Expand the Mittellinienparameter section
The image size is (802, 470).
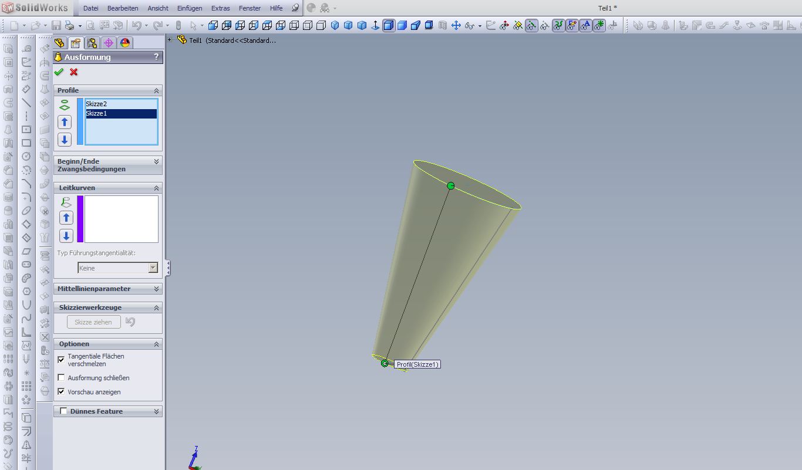pos(156,289)
